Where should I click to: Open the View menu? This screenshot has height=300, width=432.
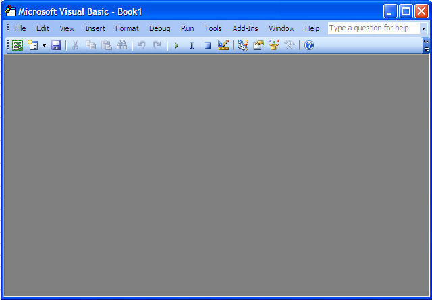tap(67, 28)
